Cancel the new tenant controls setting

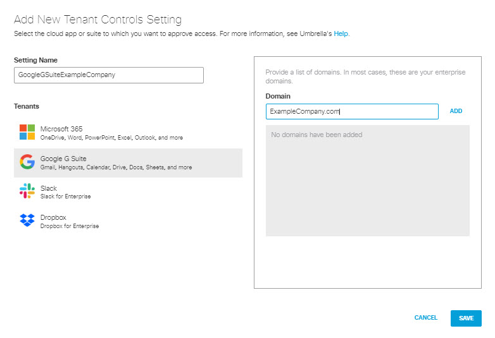[x=426, y=318]
